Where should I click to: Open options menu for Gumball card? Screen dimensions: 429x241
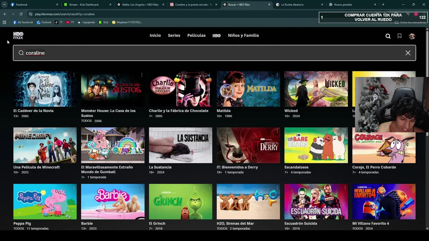[142, 131]
